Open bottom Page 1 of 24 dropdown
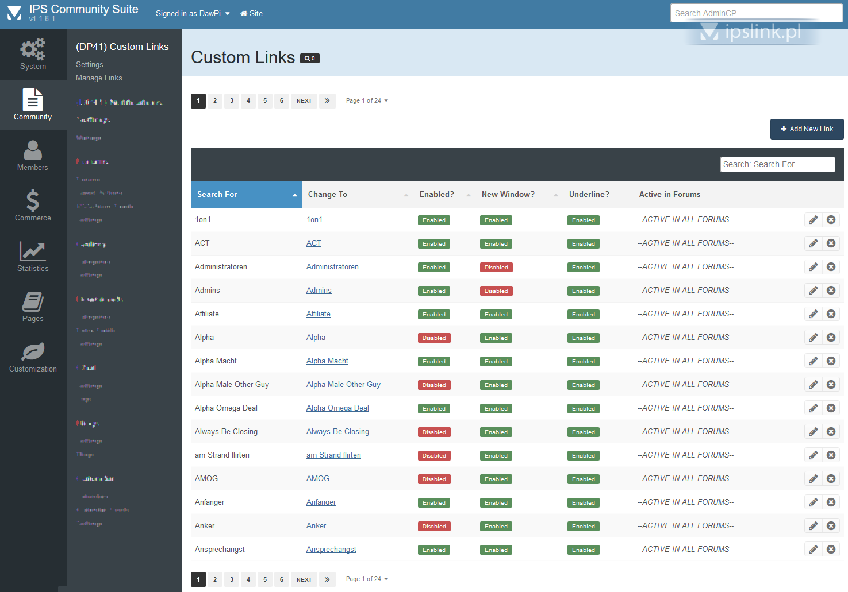Screen dimensions: 848x592 367,579
